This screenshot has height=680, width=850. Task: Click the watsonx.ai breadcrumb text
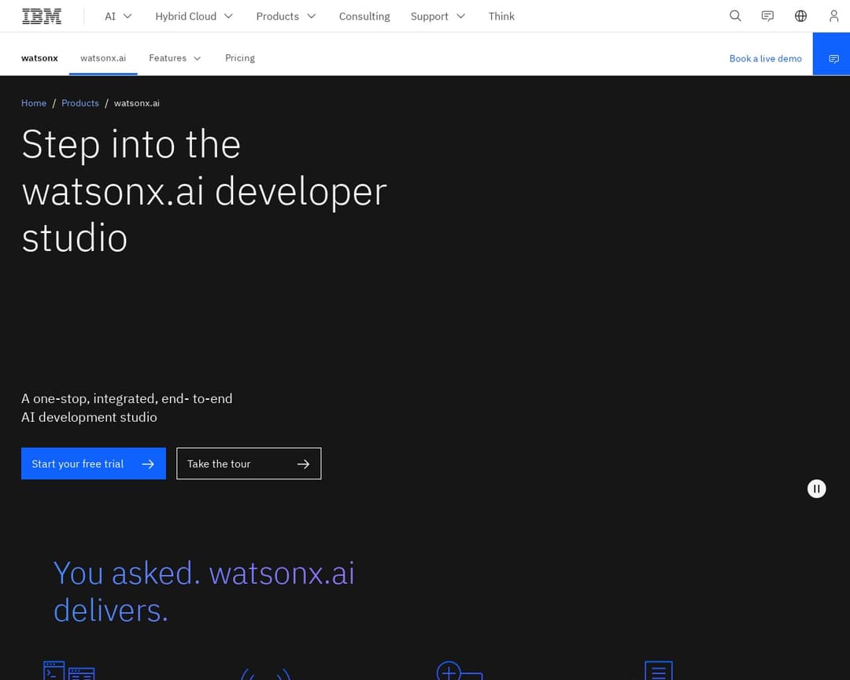click(137, 103)
